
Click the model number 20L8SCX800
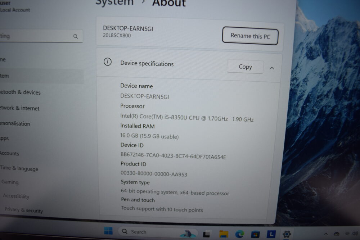pyautogui.click(x=117, y=35)
